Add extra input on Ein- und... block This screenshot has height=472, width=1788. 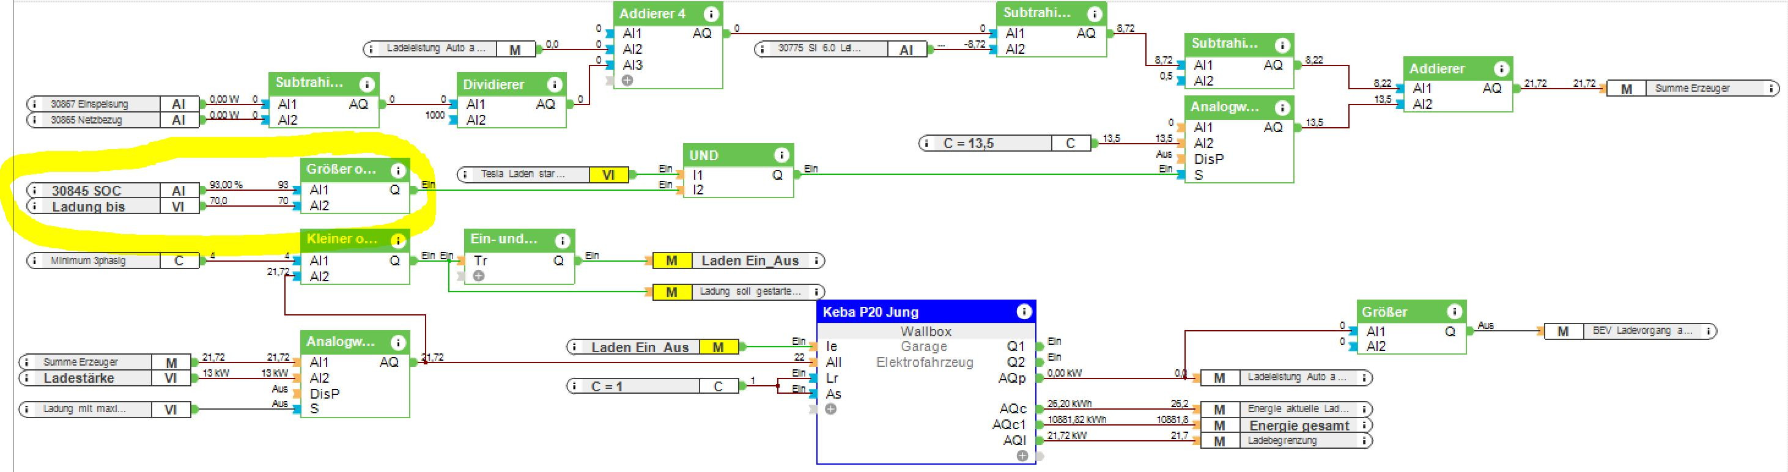pos(478,276)
